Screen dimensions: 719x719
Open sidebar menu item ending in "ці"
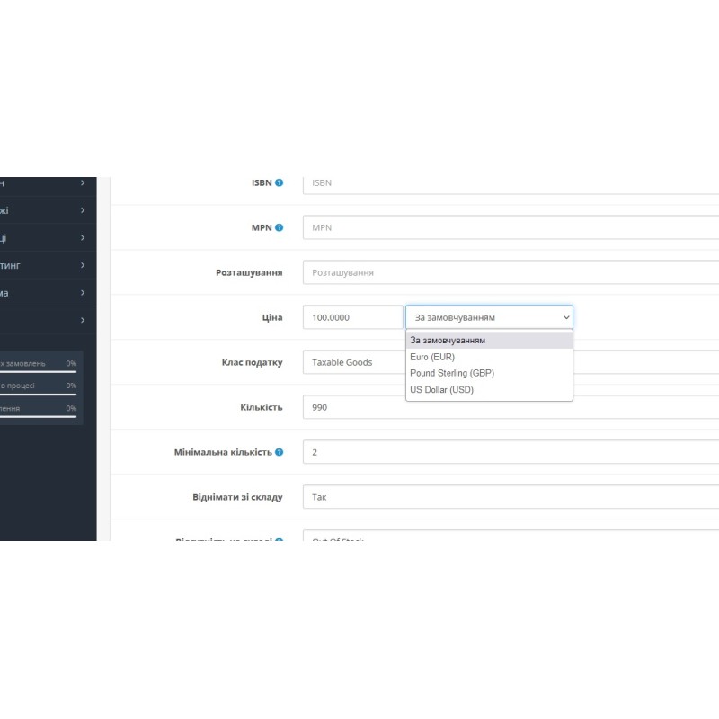(x=45, y=238)
